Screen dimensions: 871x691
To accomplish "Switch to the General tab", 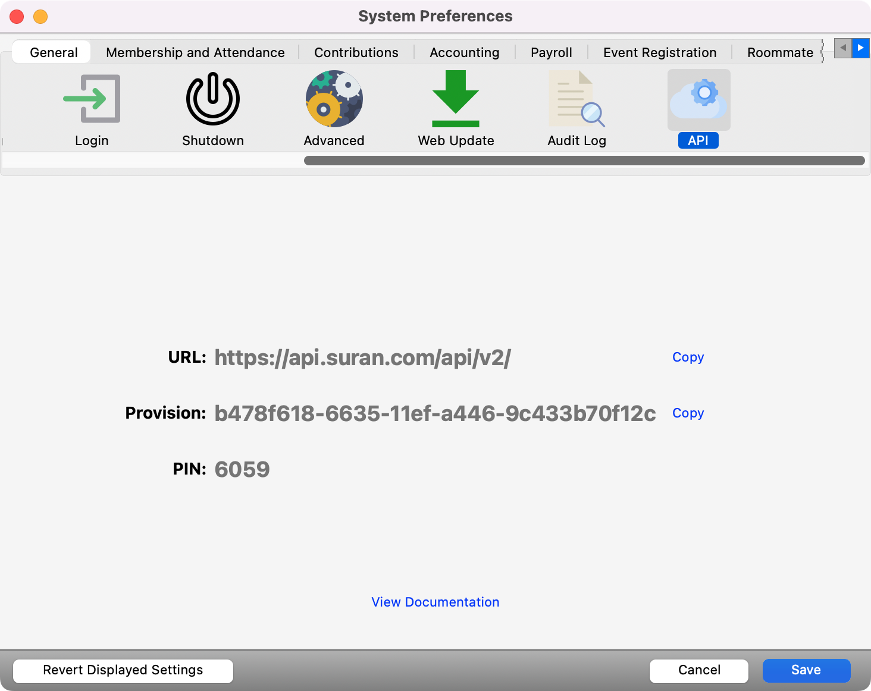I will [x=54, y=52].
